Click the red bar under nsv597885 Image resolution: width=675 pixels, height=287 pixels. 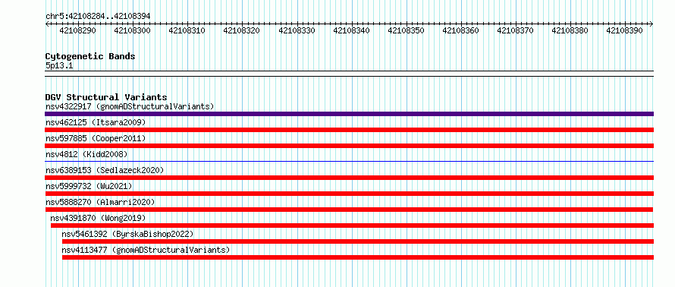click(349, 146)
